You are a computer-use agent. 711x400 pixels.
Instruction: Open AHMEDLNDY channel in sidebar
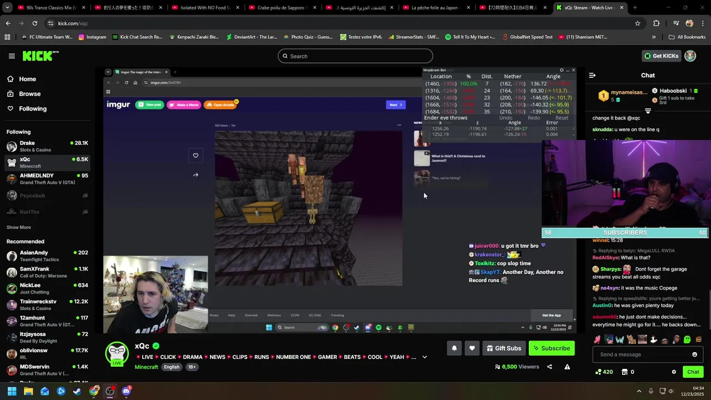pyautogui.click(x=47, y=179)
